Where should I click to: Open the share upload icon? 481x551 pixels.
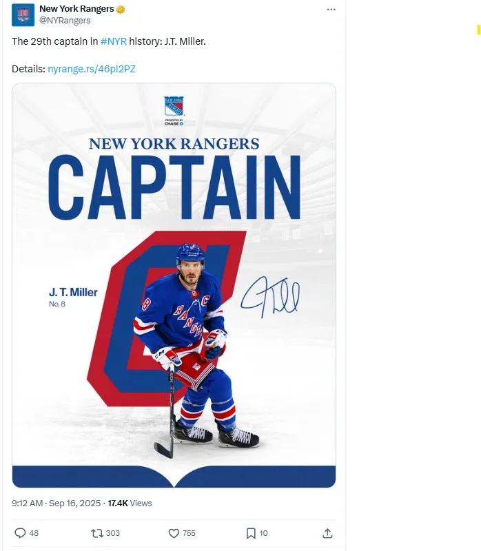(x=327, y=533)
